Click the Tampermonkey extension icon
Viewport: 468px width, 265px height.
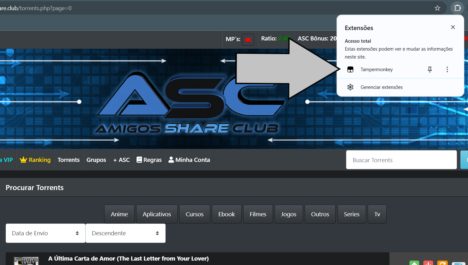[350, 70]
